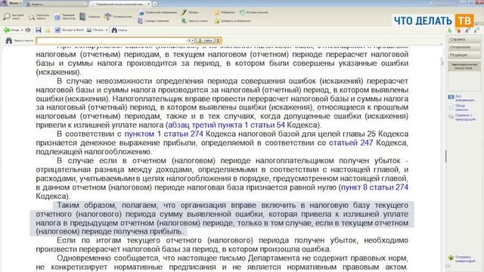Open the Quick Search (Быстрый поиск) tool
This screenshot has height=272, width=484.
[14, 17]
